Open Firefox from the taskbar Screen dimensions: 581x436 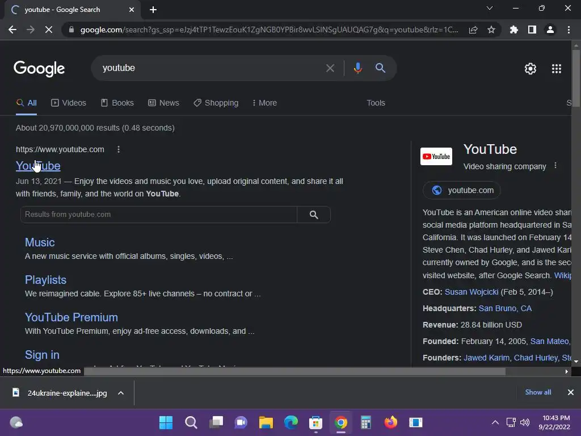391,422
